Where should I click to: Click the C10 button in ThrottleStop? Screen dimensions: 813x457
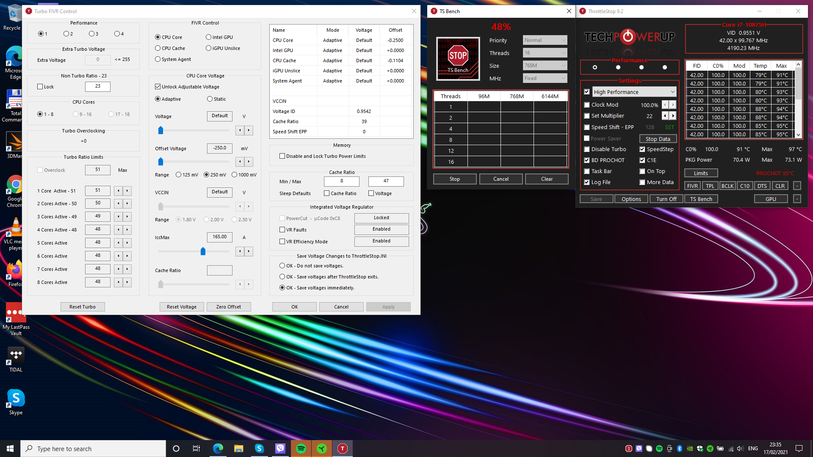[744, 186]
